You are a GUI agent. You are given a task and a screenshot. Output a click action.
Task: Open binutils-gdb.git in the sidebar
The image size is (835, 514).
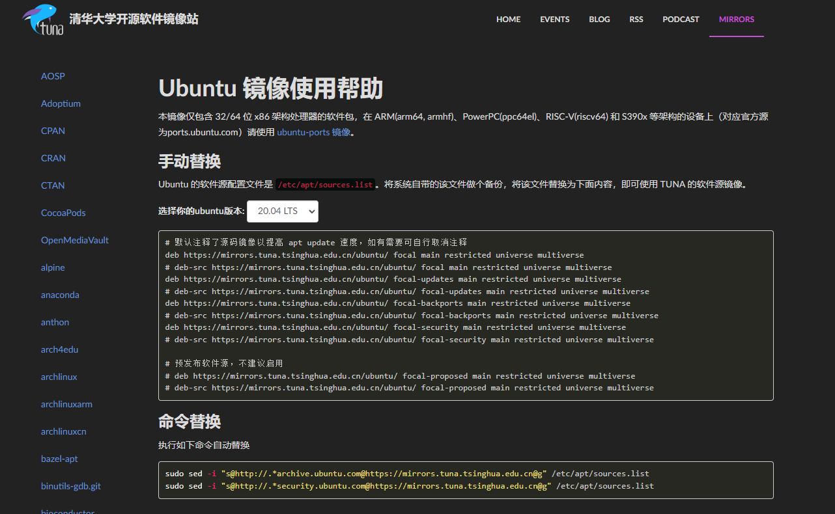71,486
